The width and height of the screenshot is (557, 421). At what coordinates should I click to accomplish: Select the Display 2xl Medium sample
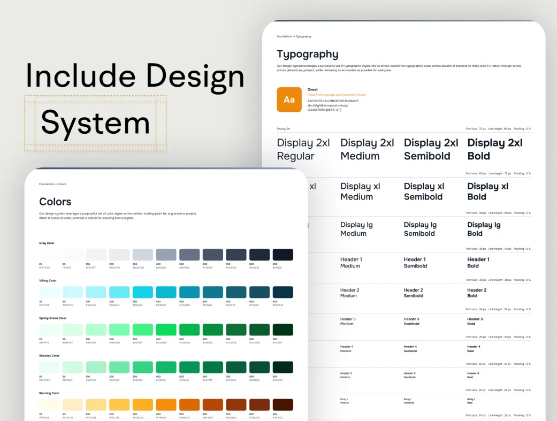[x=367, y=149]
